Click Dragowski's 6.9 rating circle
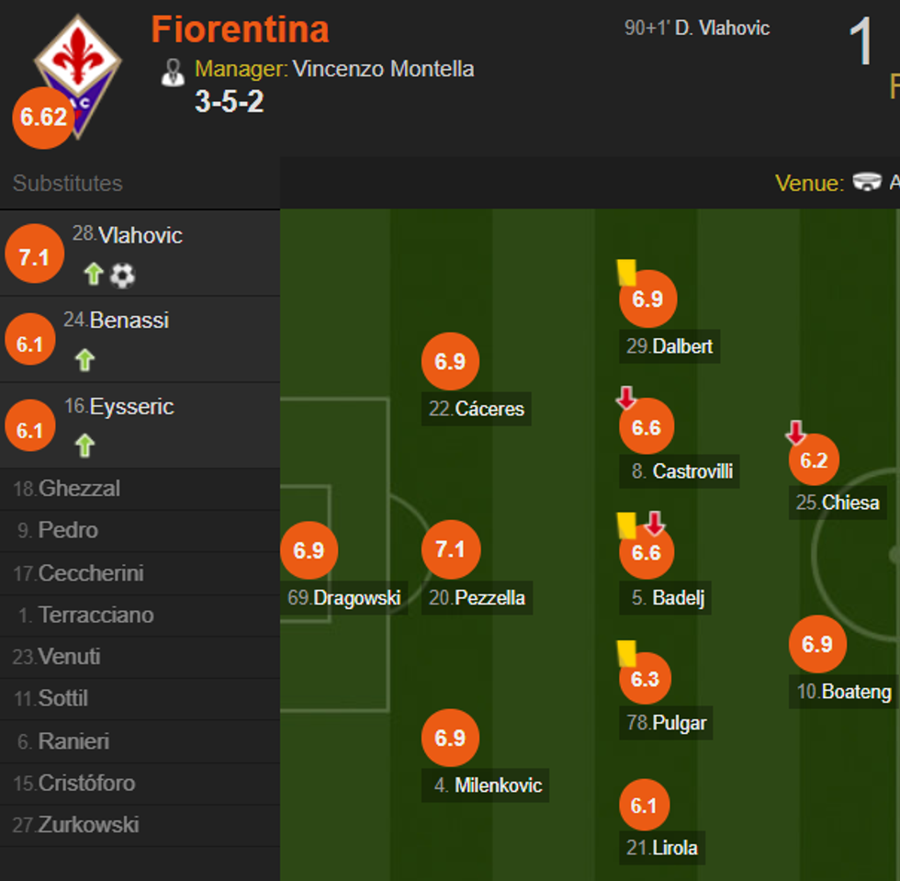900x881 pixels. pos(309,550)
